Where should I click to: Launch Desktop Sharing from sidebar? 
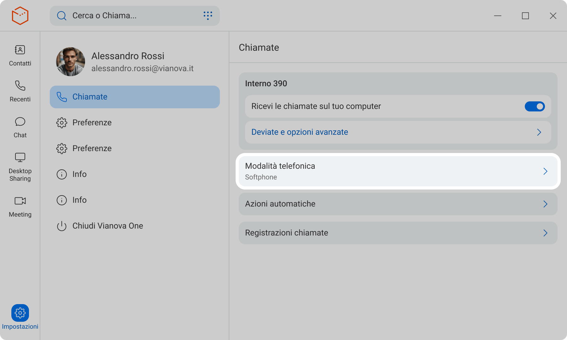(x=20, y=157)
